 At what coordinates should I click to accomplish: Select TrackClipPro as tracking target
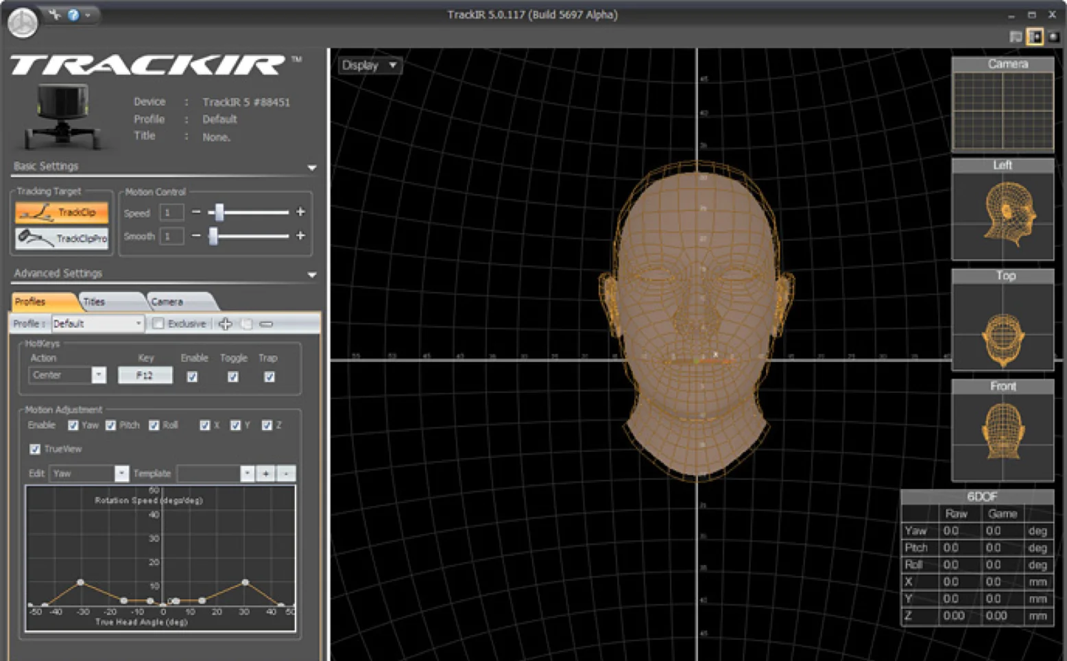pos(62,238)
